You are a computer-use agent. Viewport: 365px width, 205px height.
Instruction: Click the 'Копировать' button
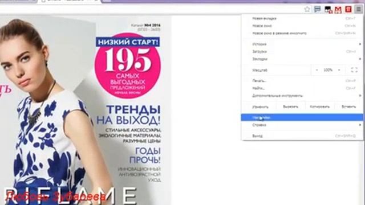319,106
